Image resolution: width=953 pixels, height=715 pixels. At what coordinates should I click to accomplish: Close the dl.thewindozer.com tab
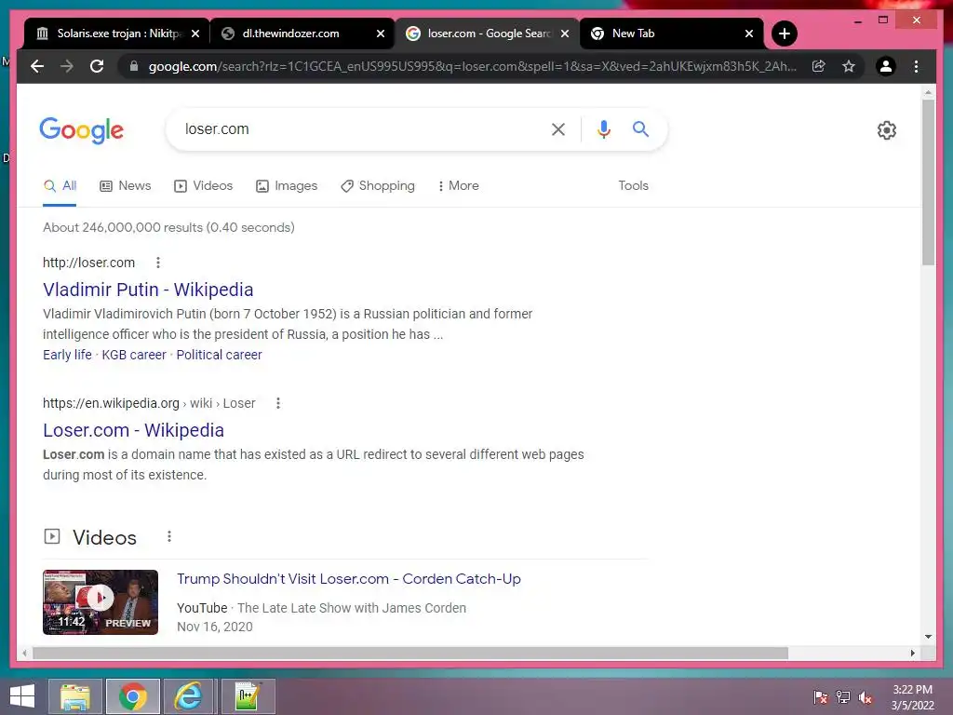(381, 34)
